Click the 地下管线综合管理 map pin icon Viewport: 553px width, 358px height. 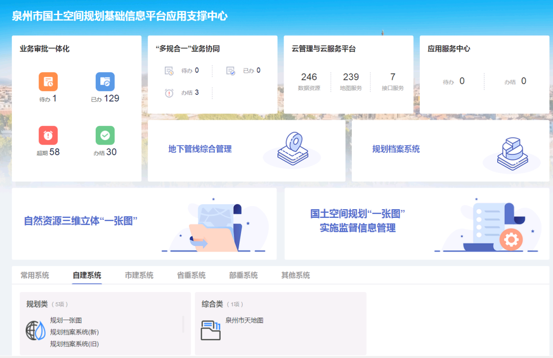[x=293, y=148]
